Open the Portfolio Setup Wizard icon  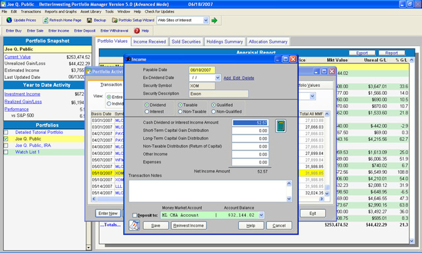[x=115, y=20]
